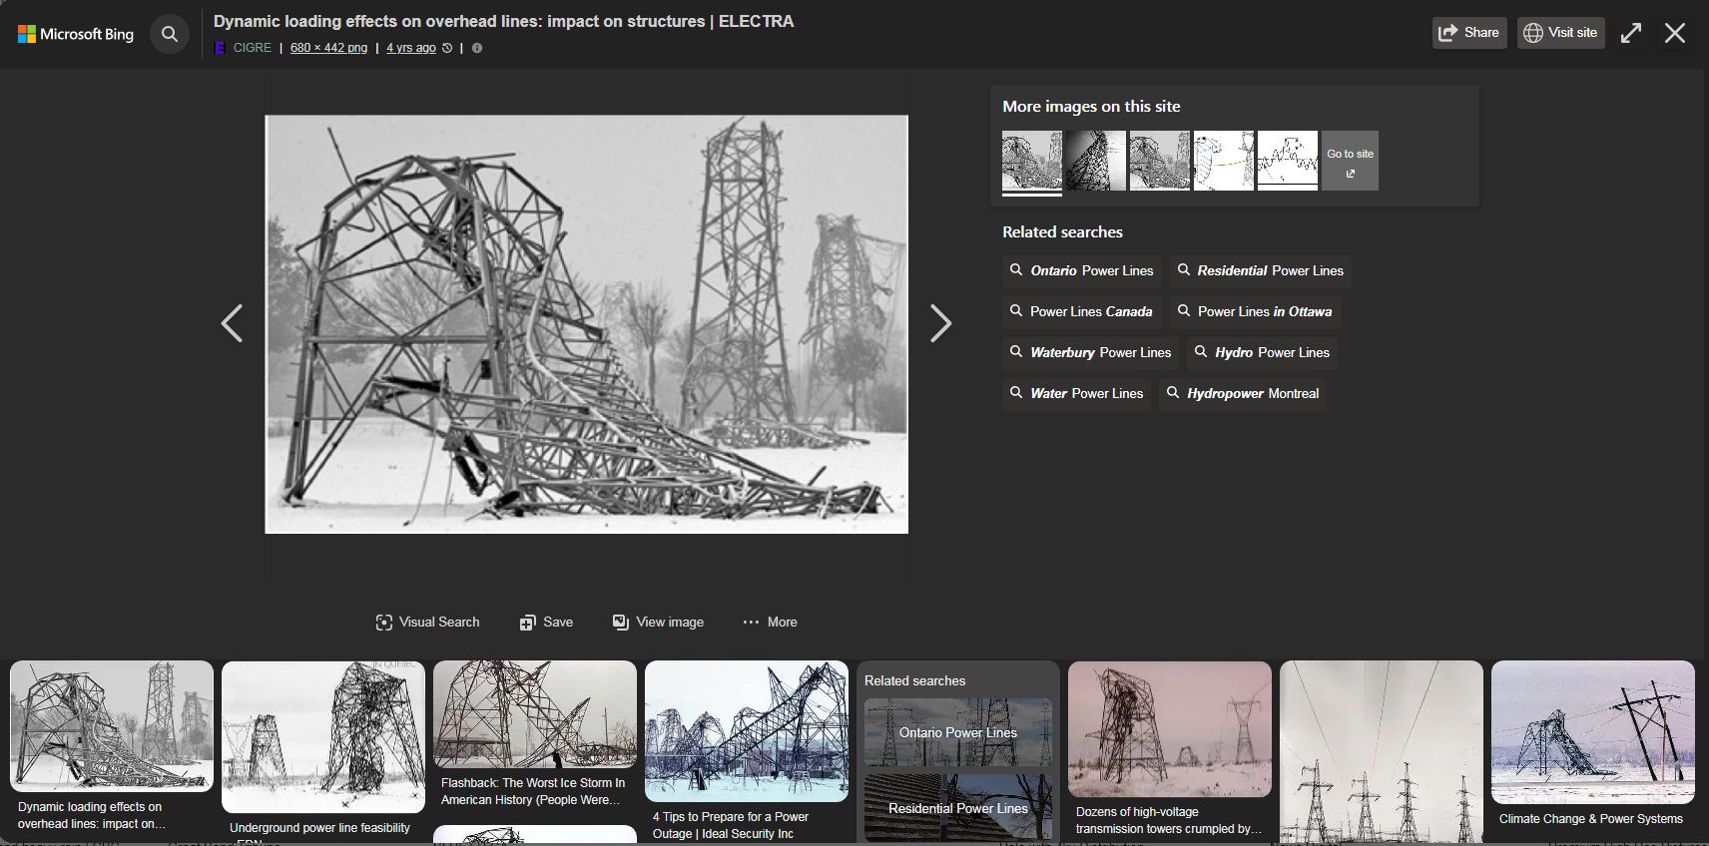
Task: Close the image detail view
Action: [x=1675, y=33]
